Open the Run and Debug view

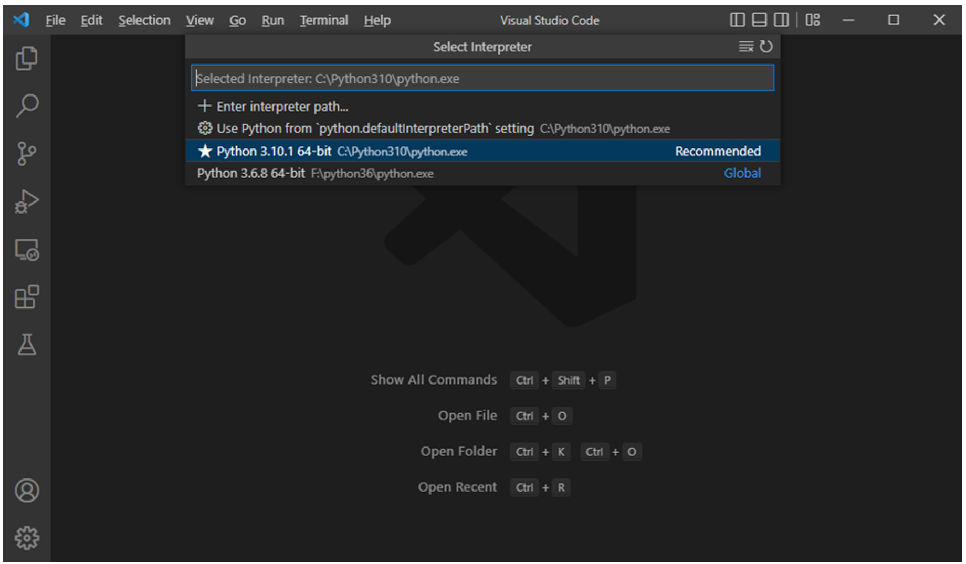click(26, 201)
